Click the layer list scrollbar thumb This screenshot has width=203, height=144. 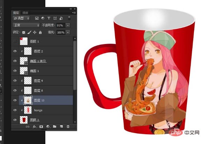[75, 65]
